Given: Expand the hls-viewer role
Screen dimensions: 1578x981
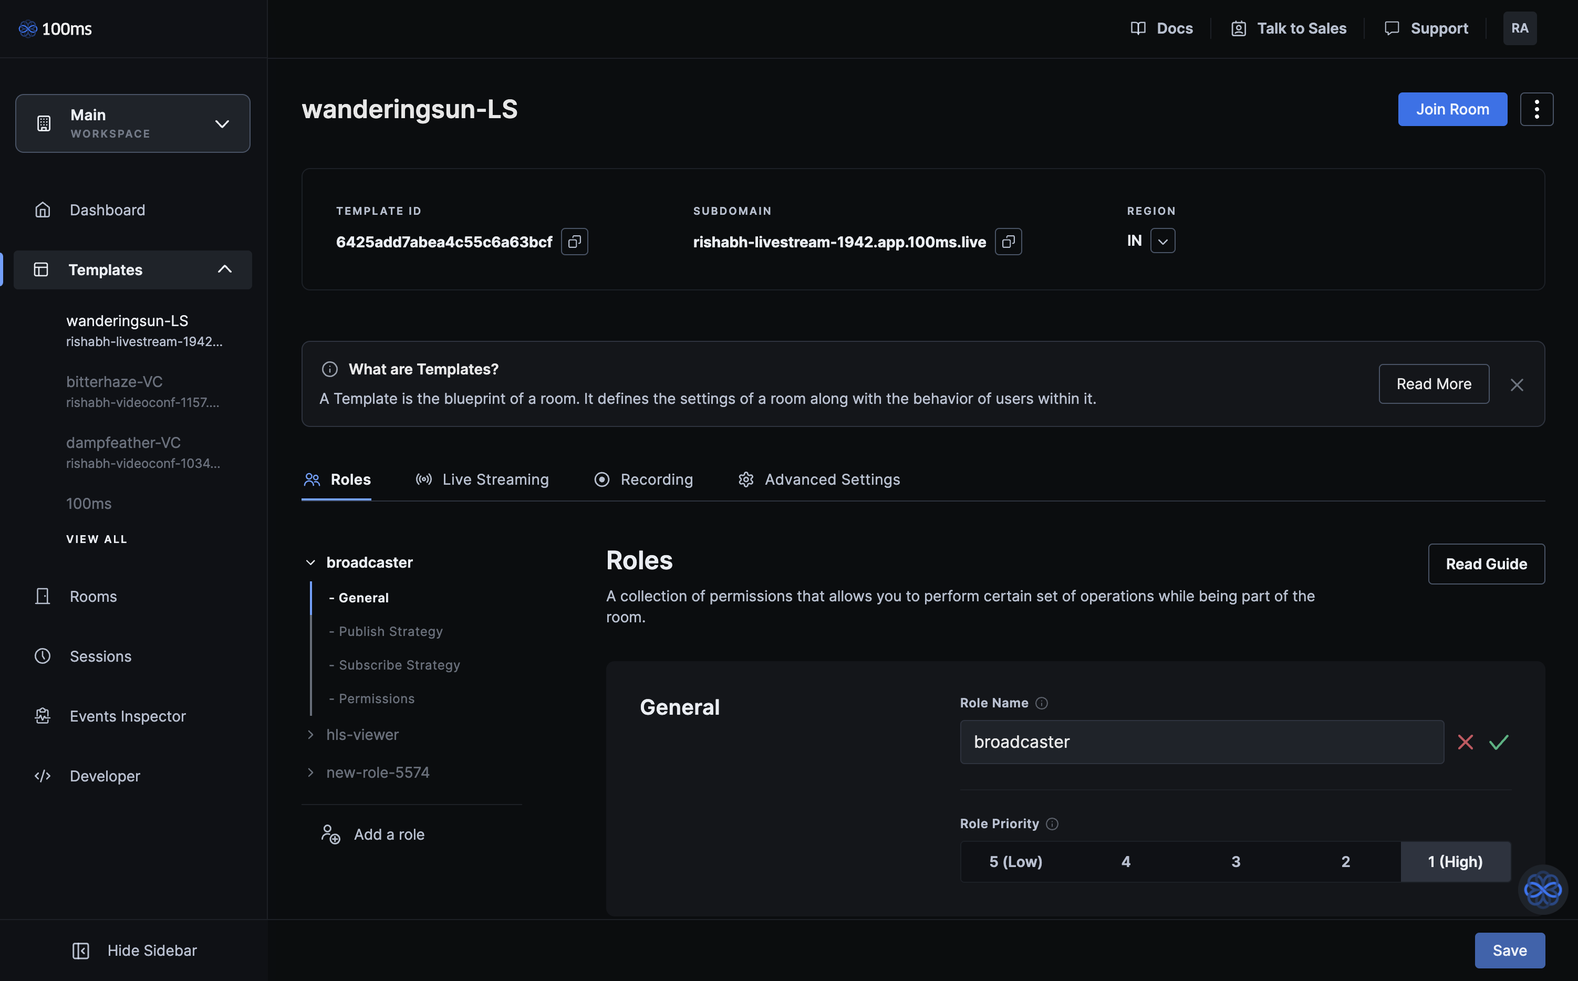Looking at the screenshot, I should coord(311,735).
